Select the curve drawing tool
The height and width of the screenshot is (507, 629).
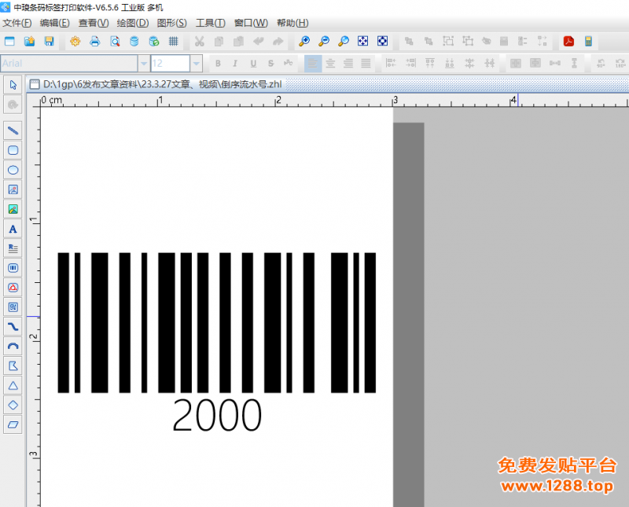(x=13, y=327)
